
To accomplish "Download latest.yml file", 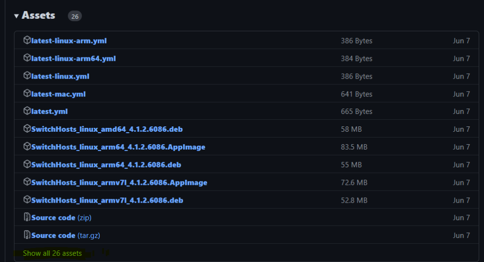I will pyautogui.click(x=49, y=111).
